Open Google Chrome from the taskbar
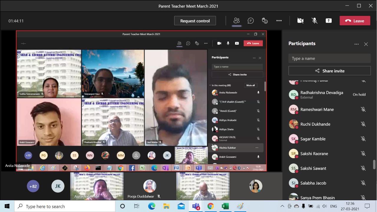 pos(210,206)
